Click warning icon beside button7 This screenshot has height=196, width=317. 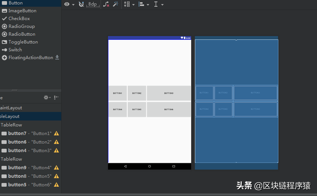pyautogui.click(x=56, y=134)
